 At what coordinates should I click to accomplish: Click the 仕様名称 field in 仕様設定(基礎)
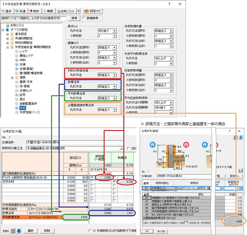point(184,176)
